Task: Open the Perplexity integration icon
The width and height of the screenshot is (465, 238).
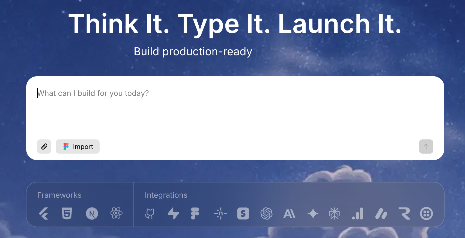Action: click(x=334, y=213)
